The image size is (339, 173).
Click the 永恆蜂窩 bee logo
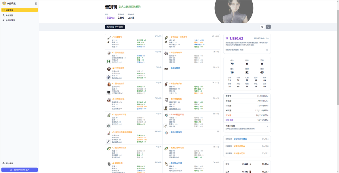(4, 3)
